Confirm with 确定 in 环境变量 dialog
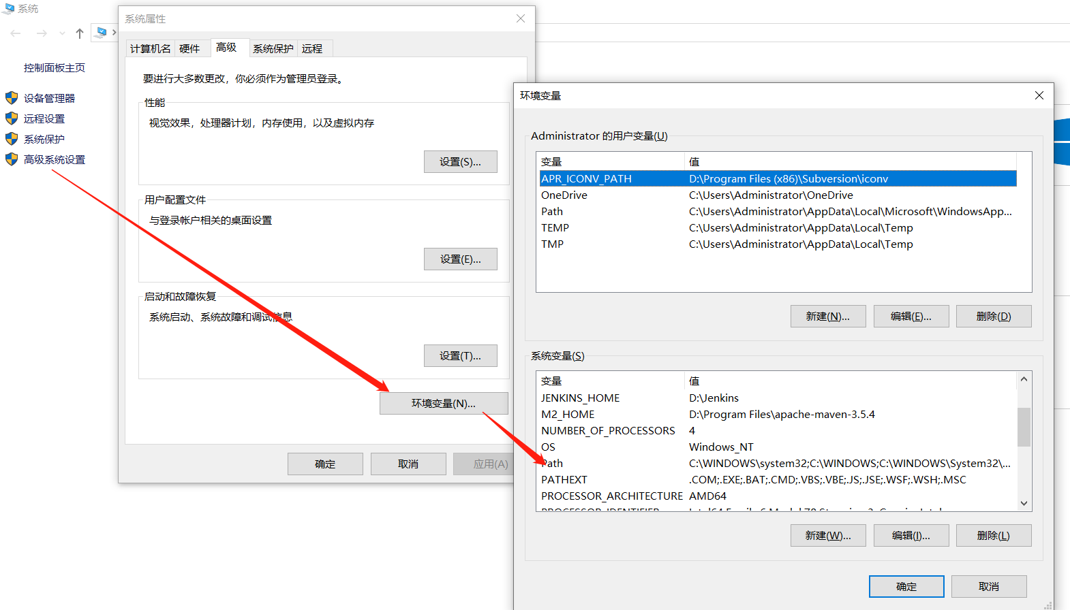This screenshot has height=610, width=1070. click(906, 586)
